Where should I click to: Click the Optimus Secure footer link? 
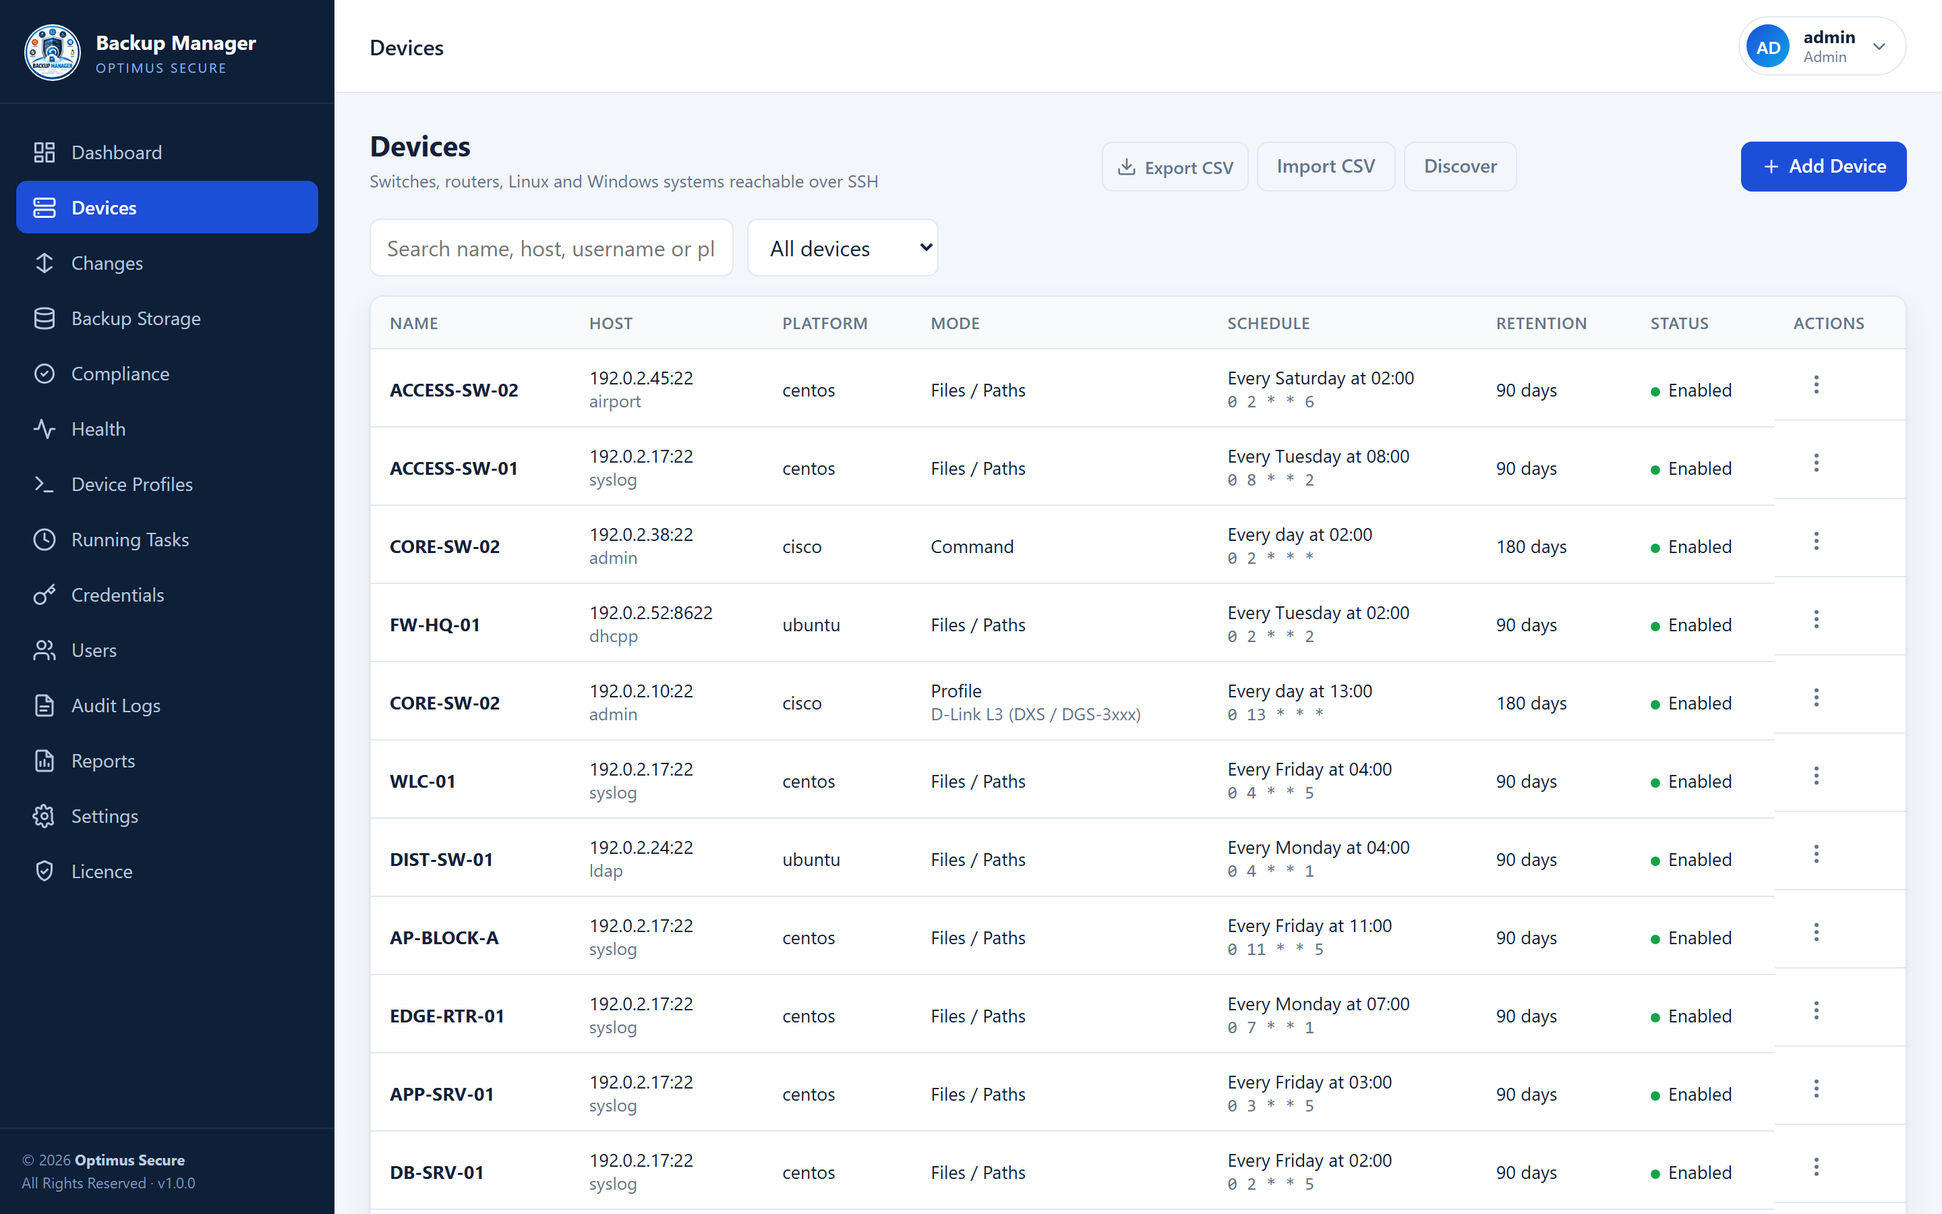point(129,1159)
